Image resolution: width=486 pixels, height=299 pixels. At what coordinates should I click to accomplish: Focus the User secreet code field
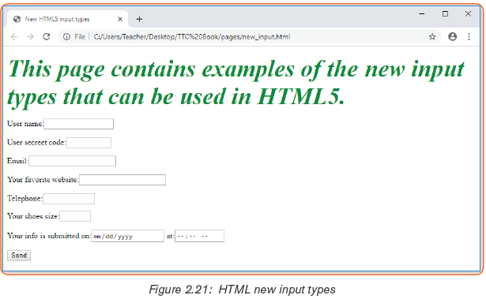[89, 143]
